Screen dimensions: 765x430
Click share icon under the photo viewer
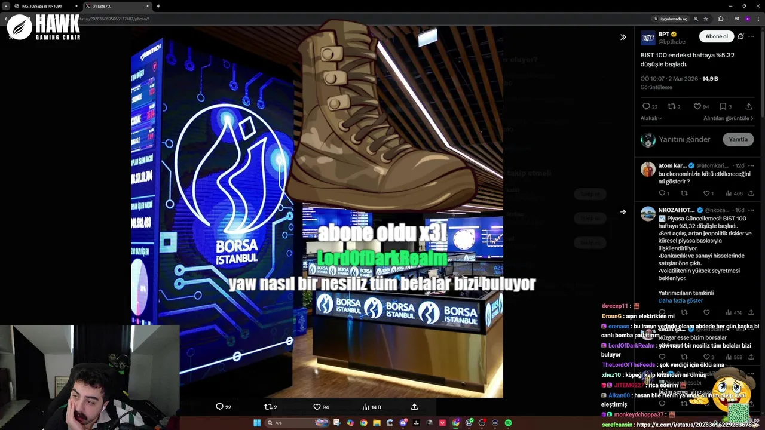[414, 407]
